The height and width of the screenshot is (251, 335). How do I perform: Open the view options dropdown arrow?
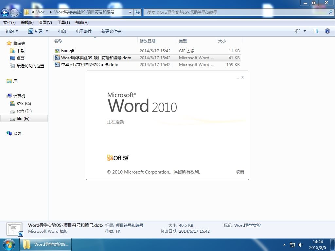(x=305, y=31)
